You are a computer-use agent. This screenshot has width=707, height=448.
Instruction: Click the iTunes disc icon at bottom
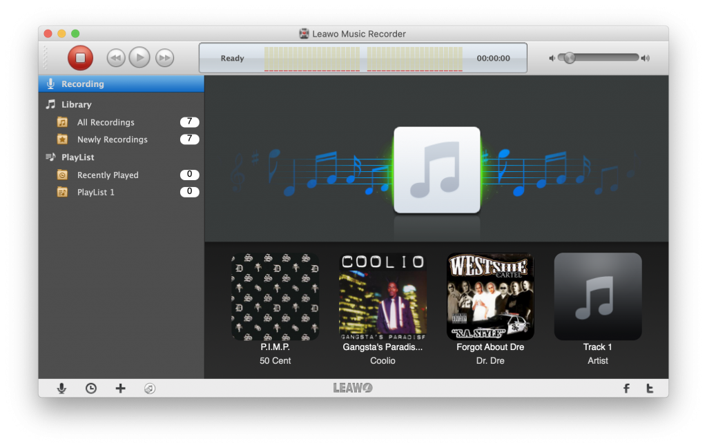(x=150, y=389)
